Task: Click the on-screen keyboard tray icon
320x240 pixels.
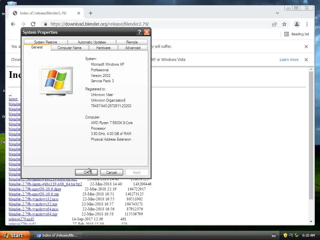Action: pos(274,236)
